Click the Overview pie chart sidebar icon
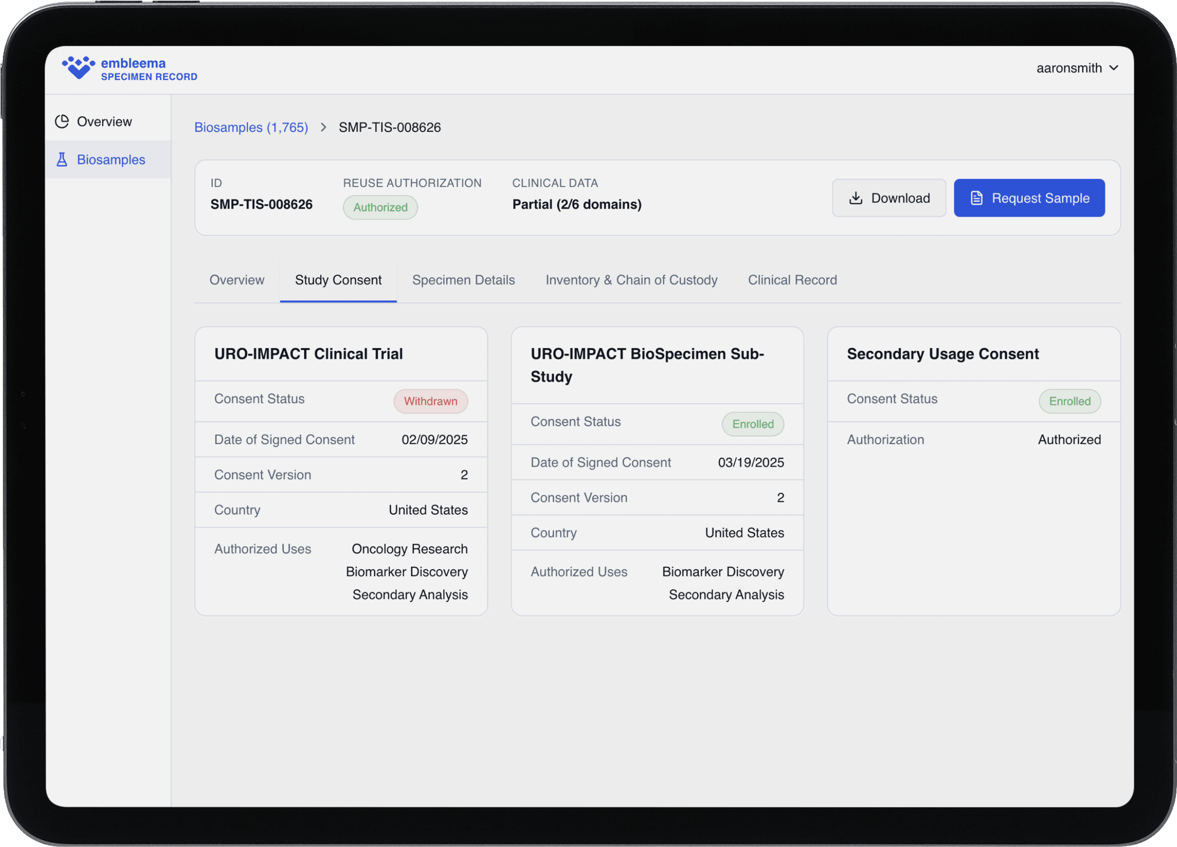The image size is (1177, 847). pyautogui.click(x=62, y=121)
